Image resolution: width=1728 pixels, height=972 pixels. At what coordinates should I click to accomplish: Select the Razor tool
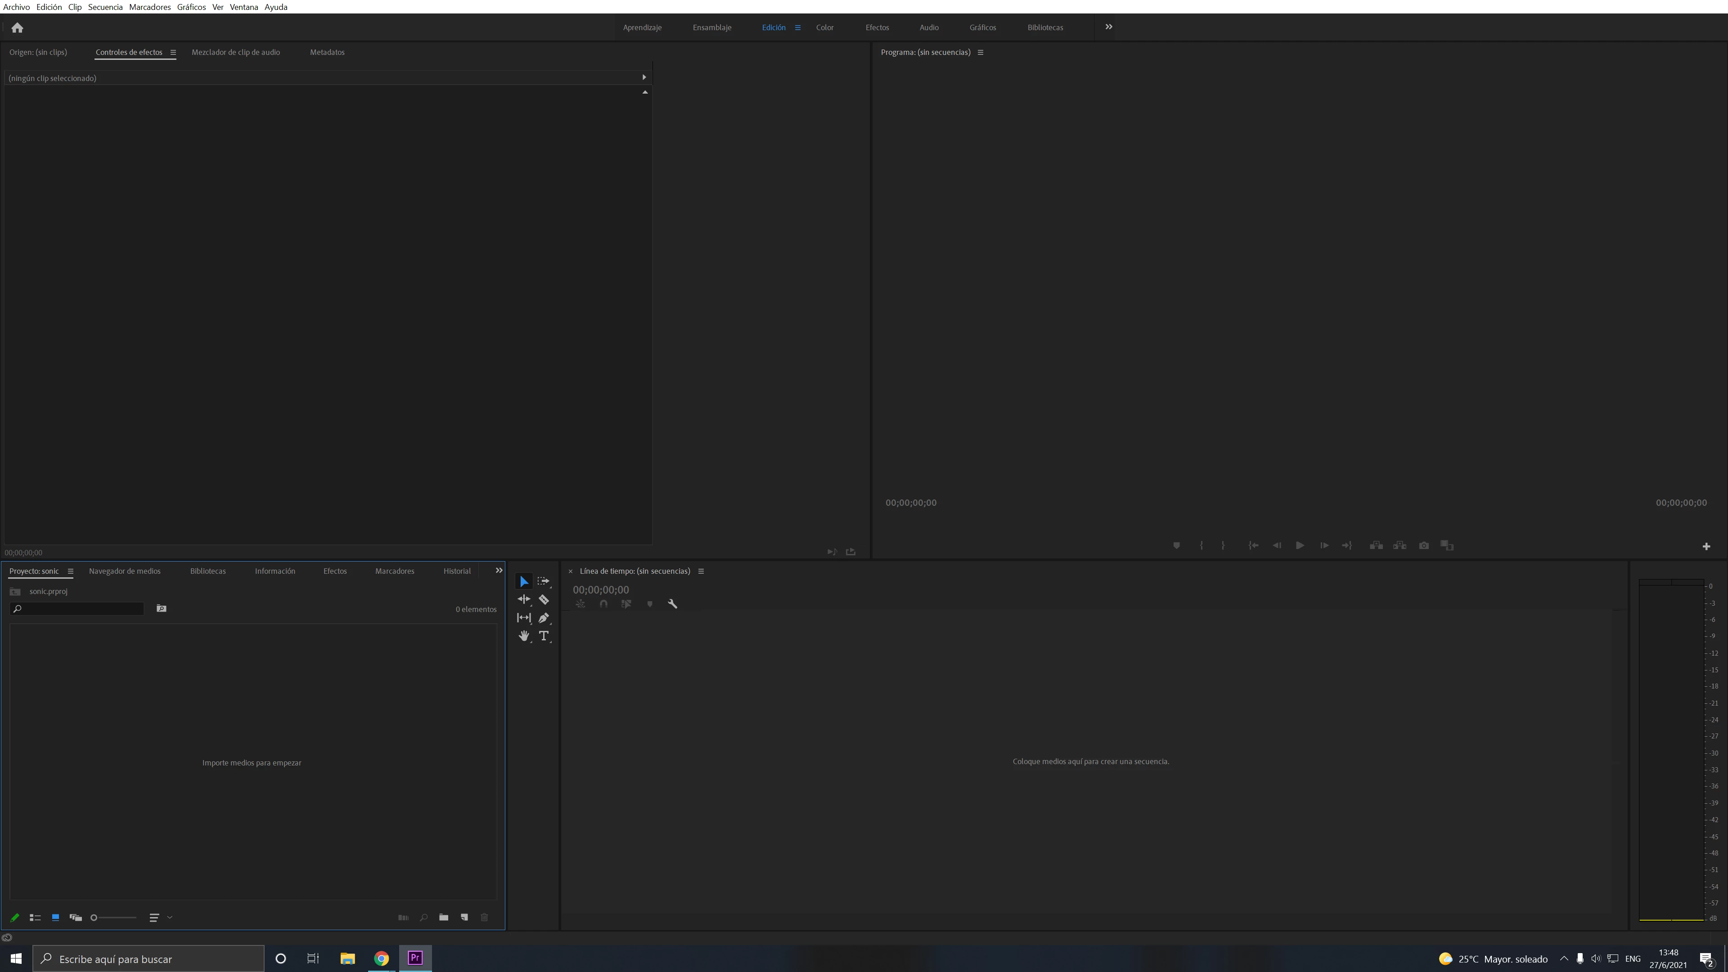coord(543,600)
